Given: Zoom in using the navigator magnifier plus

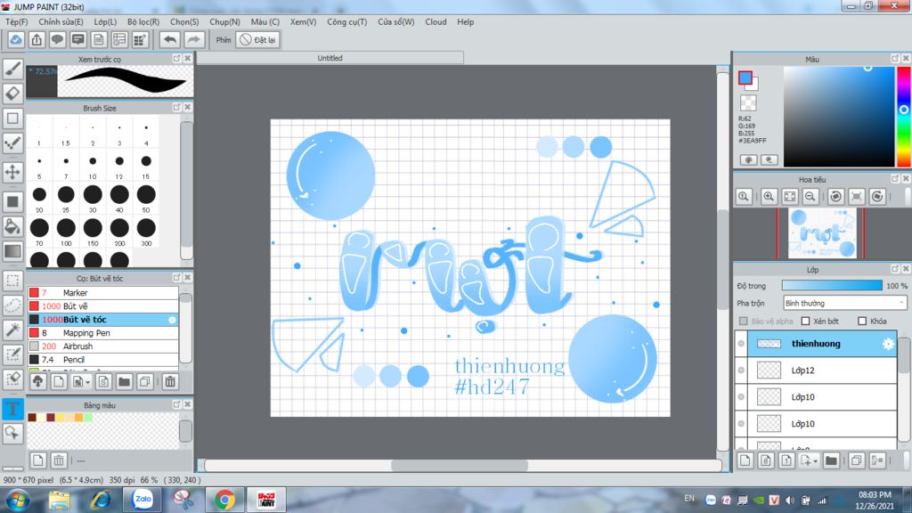Looking at the screenshot, I should (769, 197).
